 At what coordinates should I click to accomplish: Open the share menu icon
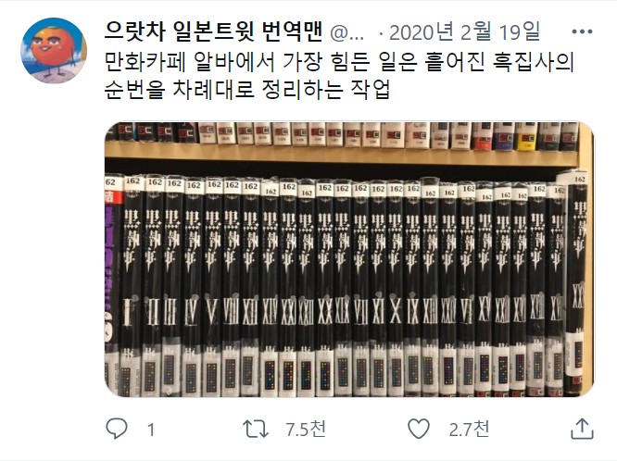pyautogui.click(x=582, y=429)
